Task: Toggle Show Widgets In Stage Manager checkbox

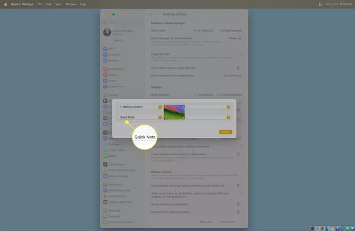Action: [217, 95]
